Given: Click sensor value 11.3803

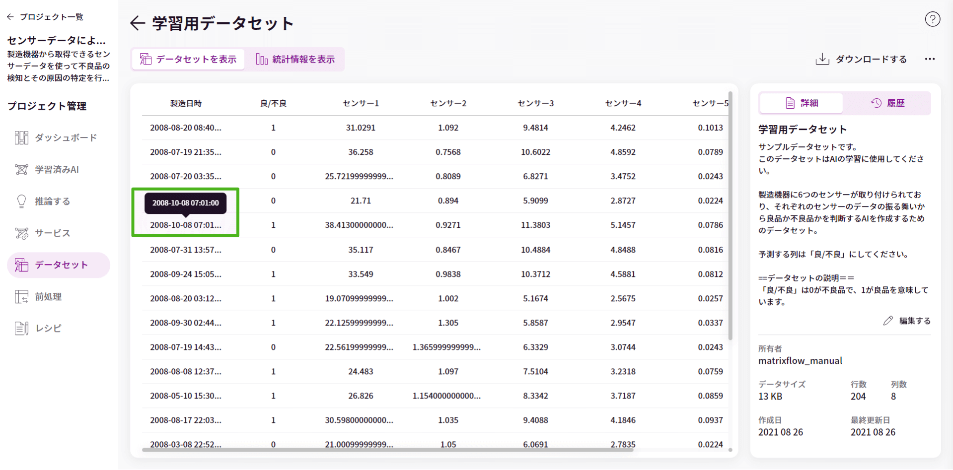Looking at the screenshot, I should 535,225.
